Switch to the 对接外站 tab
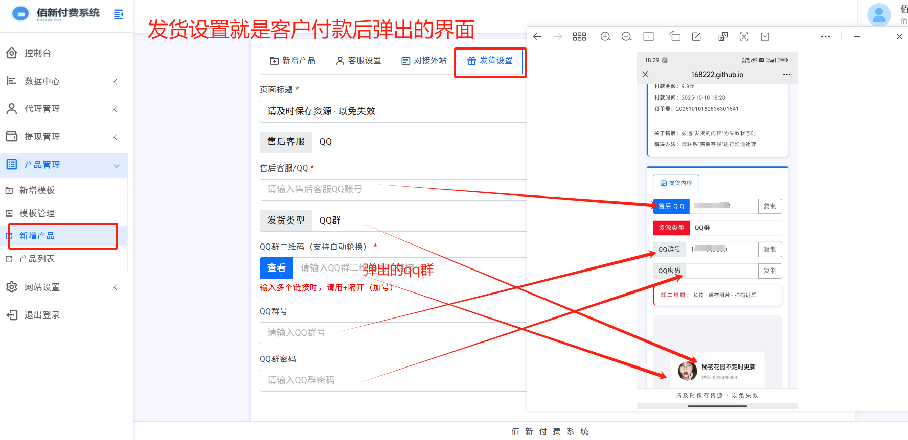The image size is (908, 440). [x=424, y=61]
